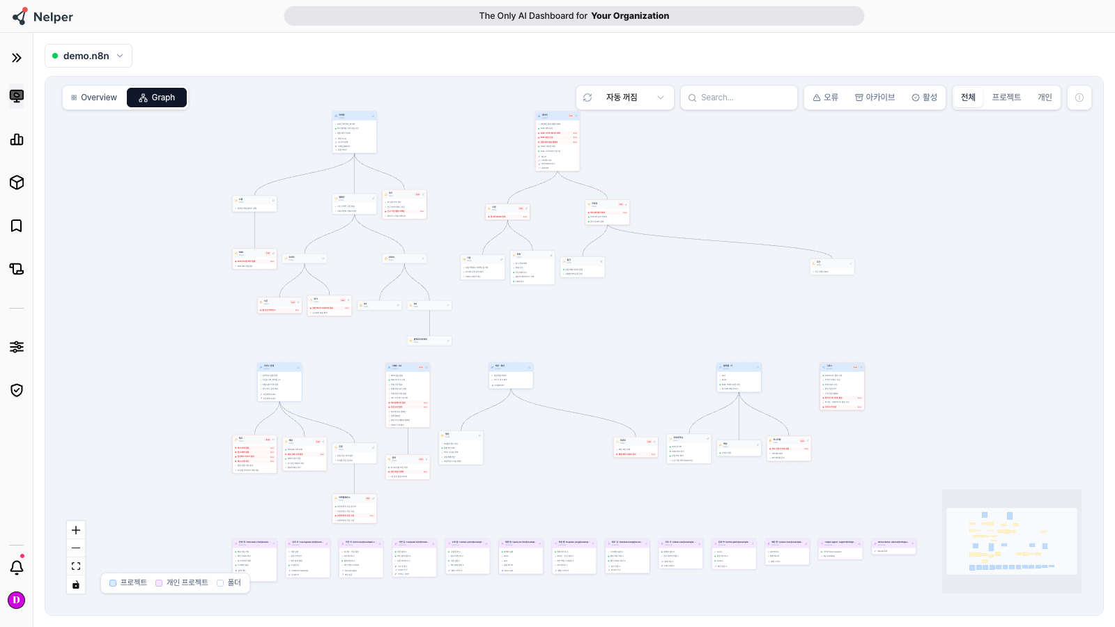Viewport: 1115px width, 627px height.
Task: Select the 프로젝트 scope tab
Action: click(1006, 98)
